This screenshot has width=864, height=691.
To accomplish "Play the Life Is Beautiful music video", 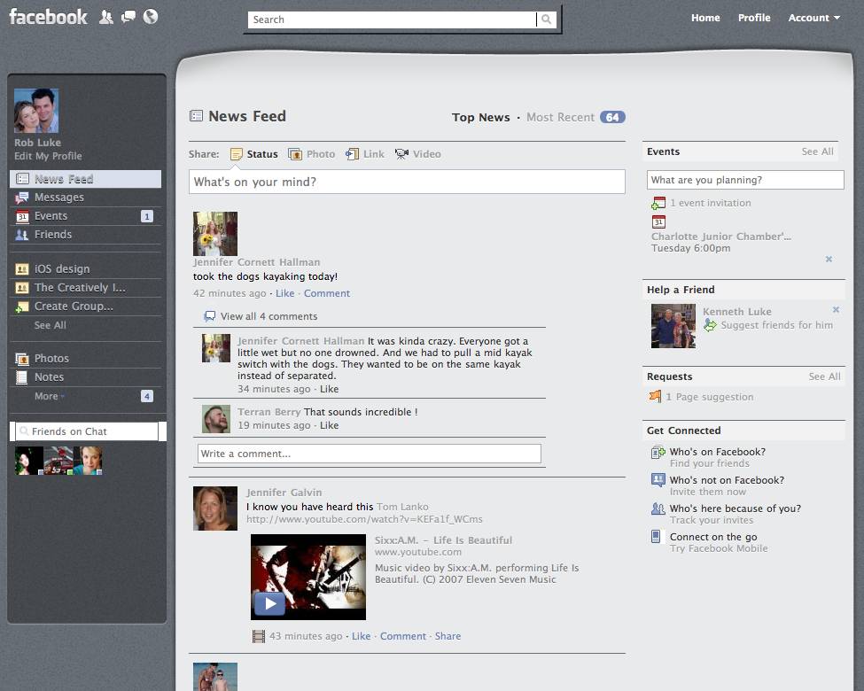I will pyautogui.click(x=269, y=603).
